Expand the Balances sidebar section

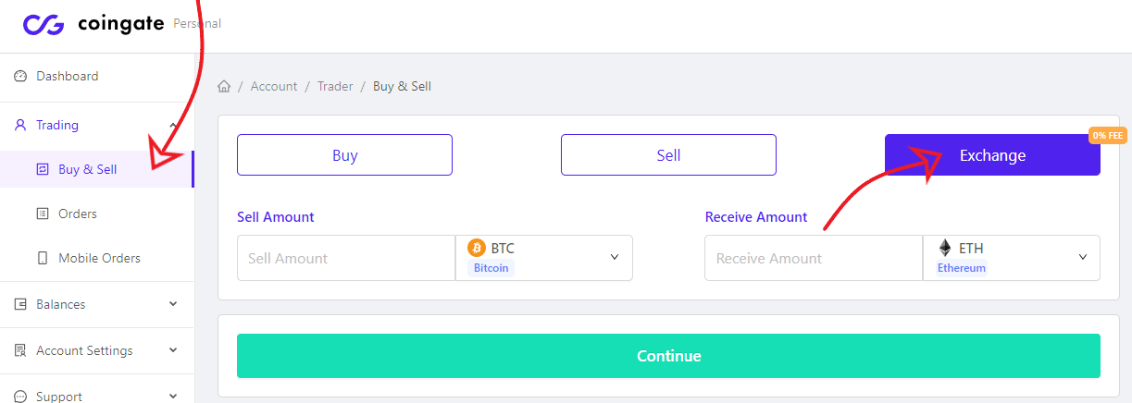173,304
